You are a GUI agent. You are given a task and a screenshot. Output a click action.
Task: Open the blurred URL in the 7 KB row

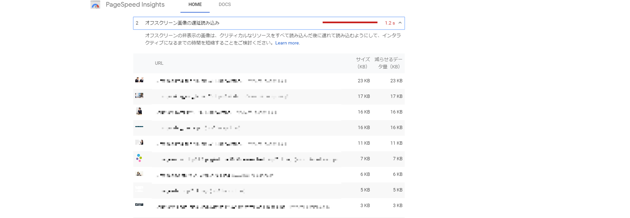coord(249,159)
